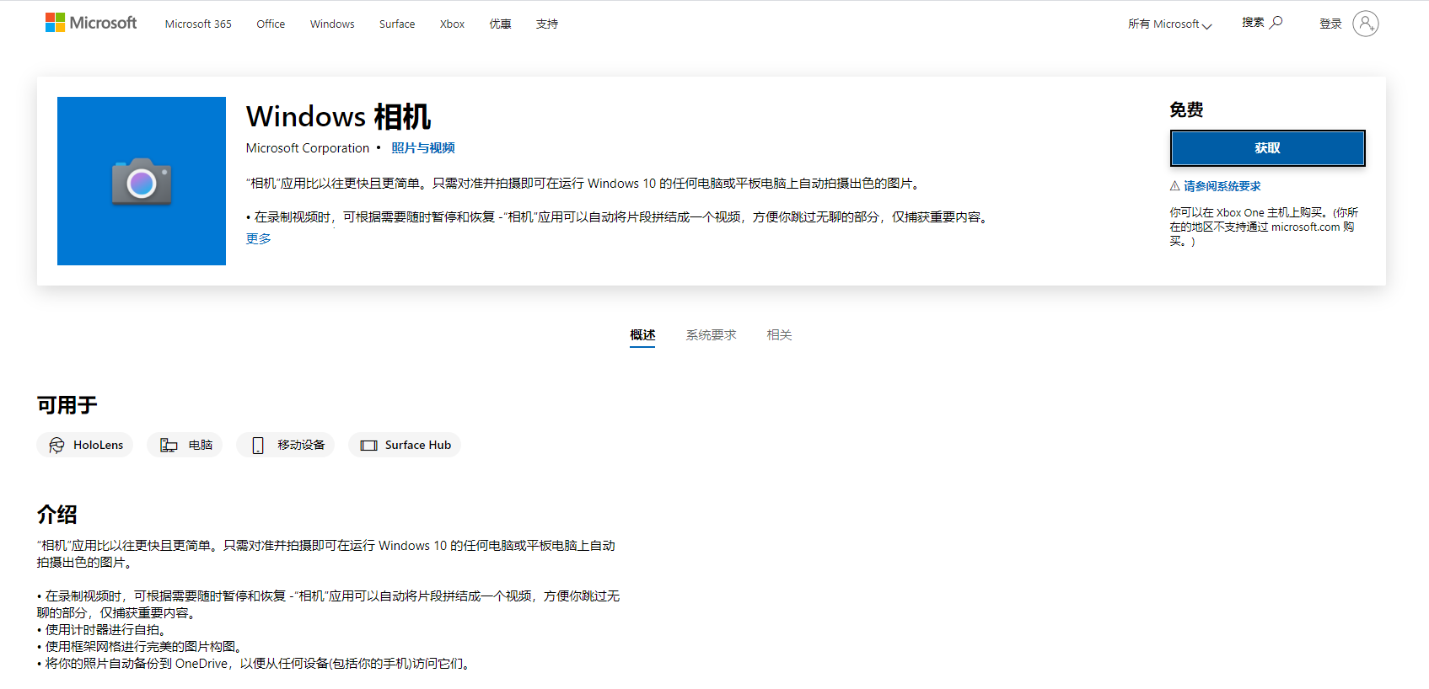Viewport: 1429px width, 689px height.
Task: Click the 登录 sign-in text
Action: [x=1330, y=24]
